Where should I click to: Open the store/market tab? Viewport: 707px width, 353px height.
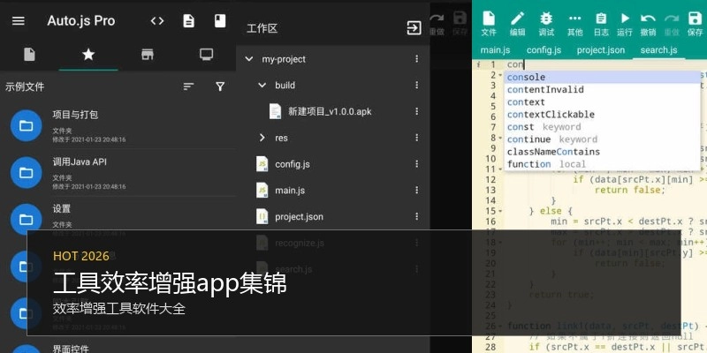(148, 55)
